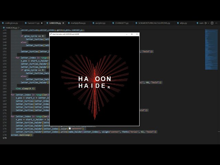
Task: Switch to the haroon11.py tab
Action: point(34,23)
